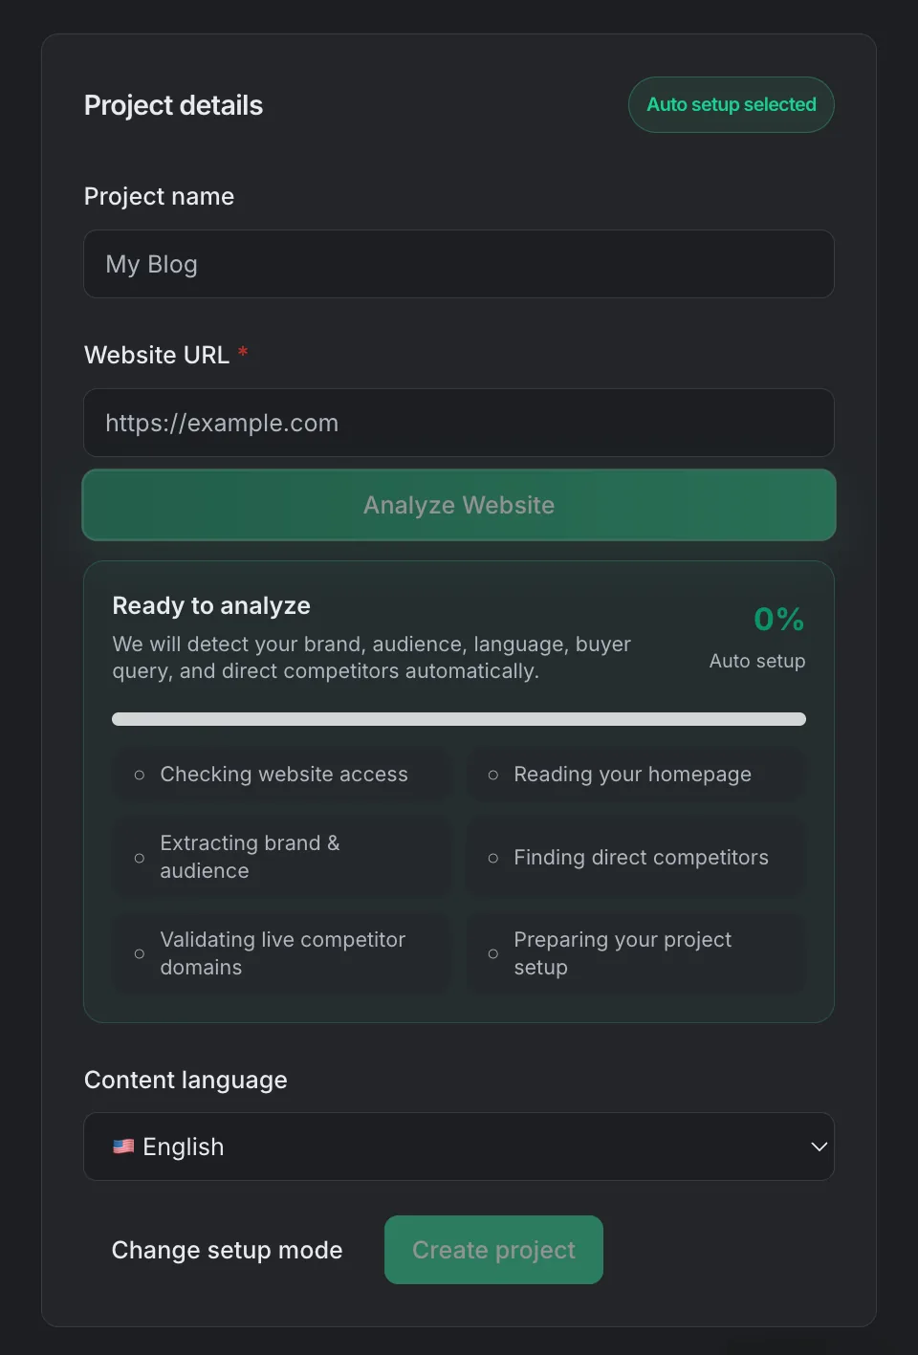Screen dimensions: 918x1355
Task: Click the flag icon beside English
Action: [123, 1146]
